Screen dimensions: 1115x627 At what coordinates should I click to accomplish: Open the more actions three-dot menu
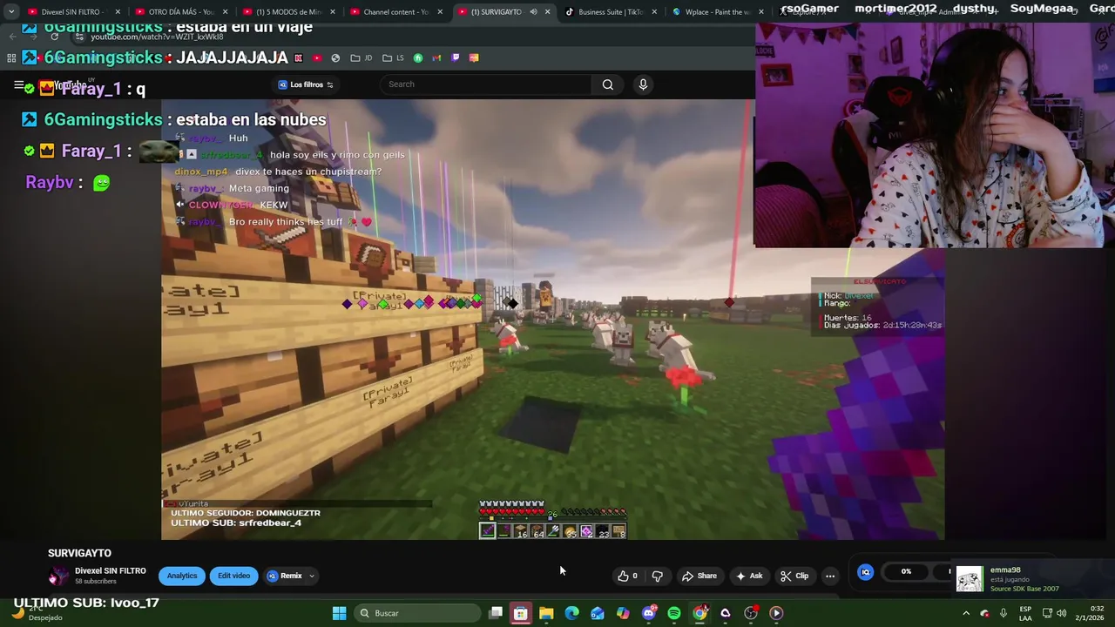click(830, 576)
